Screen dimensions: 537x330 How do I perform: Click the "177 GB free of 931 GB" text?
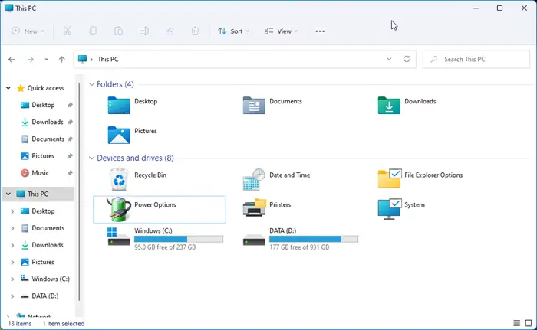(299, 247)
